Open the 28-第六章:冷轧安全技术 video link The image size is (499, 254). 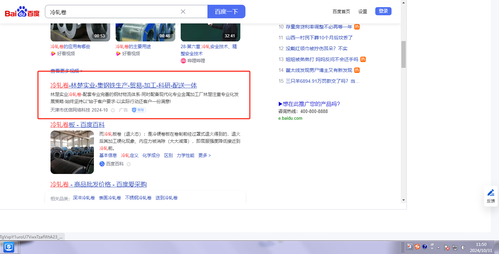point(209,50)
